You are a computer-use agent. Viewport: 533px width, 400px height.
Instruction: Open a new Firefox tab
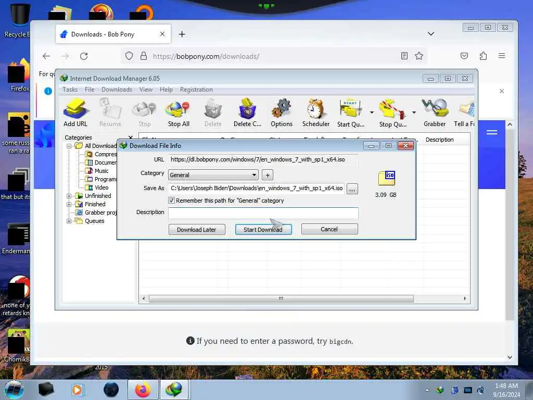[x=182, y=34]
